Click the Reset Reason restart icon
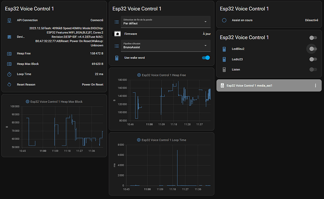Viewport: 324px width, 199px height. pyautogui.click(x=9, y=84)
